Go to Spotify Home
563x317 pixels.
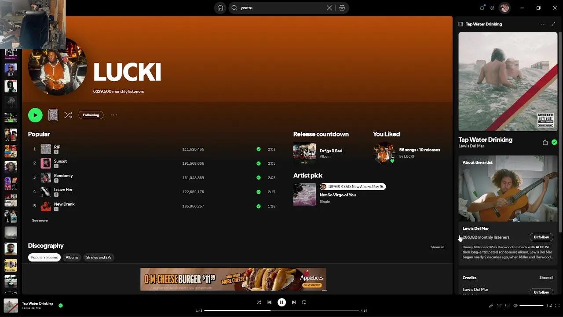[220, 8]
